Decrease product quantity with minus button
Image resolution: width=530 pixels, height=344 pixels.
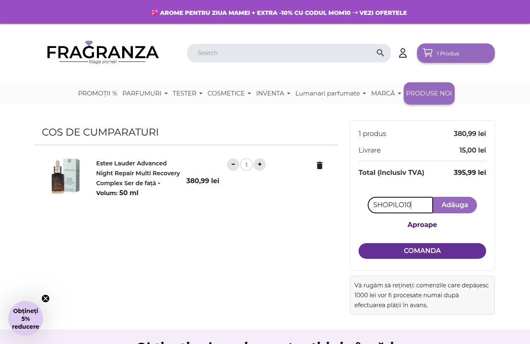pos(233,165)
